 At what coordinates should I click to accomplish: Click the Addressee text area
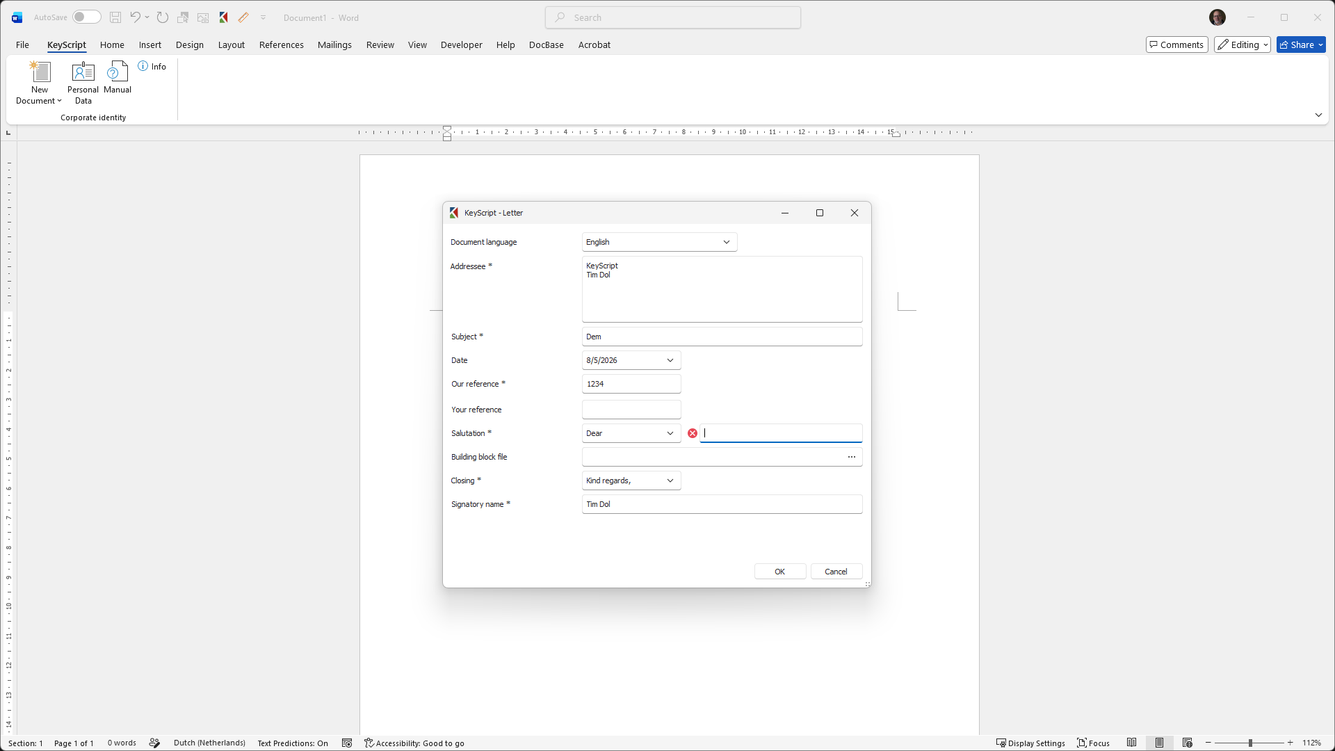tap(722, 289)
